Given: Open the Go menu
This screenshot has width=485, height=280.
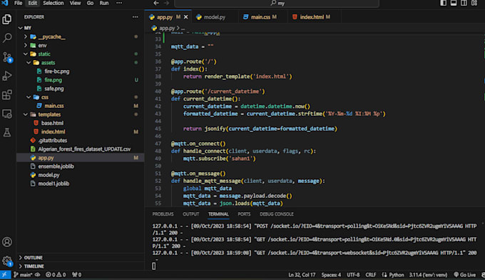Looking at the screenshot, I should click(x=90, y=3).
